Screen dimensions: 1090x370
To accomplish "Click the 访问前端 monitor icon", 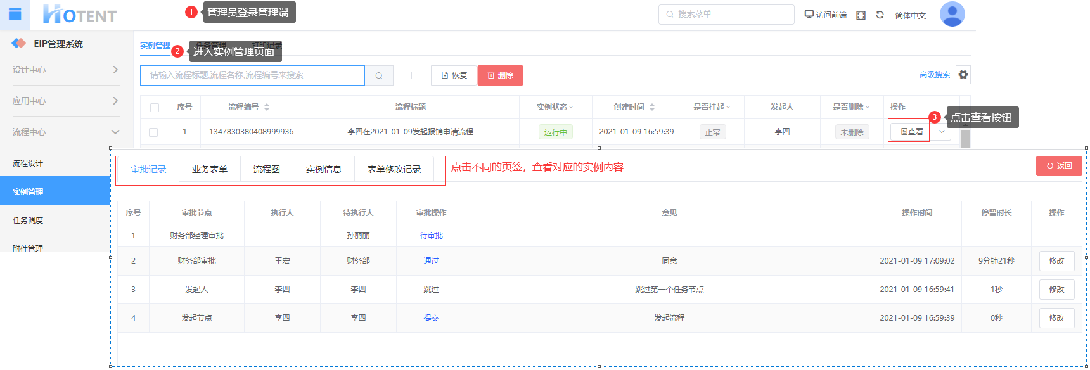I will [x=809, y=15].
